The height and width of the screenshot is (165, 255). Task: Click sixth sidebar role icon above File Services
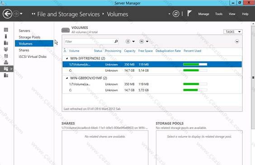click(6, 62)
